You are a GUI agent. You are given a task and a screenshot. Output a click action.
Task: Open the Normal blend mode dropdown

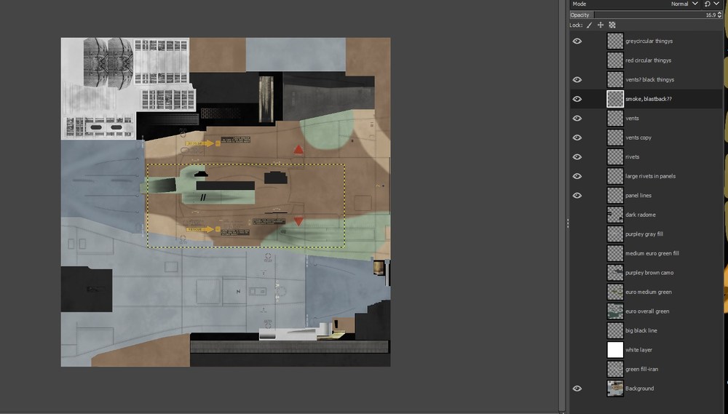[x=684, y=4]
